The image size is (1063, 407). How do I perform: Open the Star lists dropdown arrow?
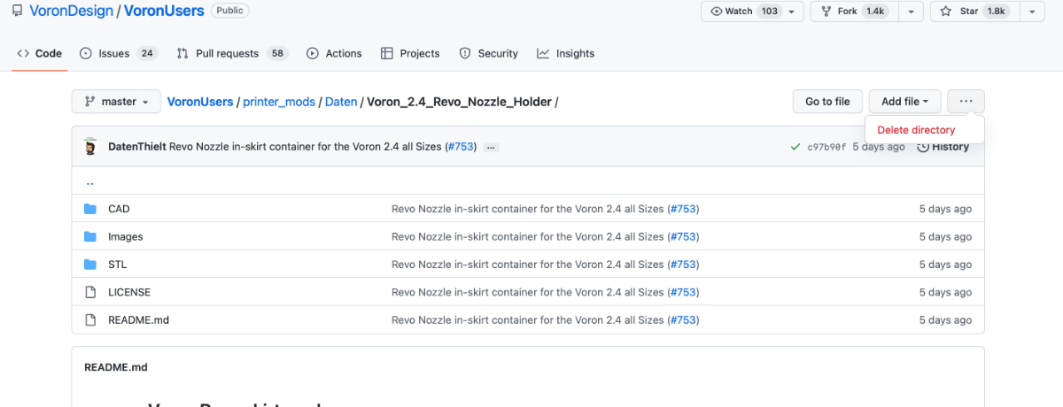pos(1033,12)
